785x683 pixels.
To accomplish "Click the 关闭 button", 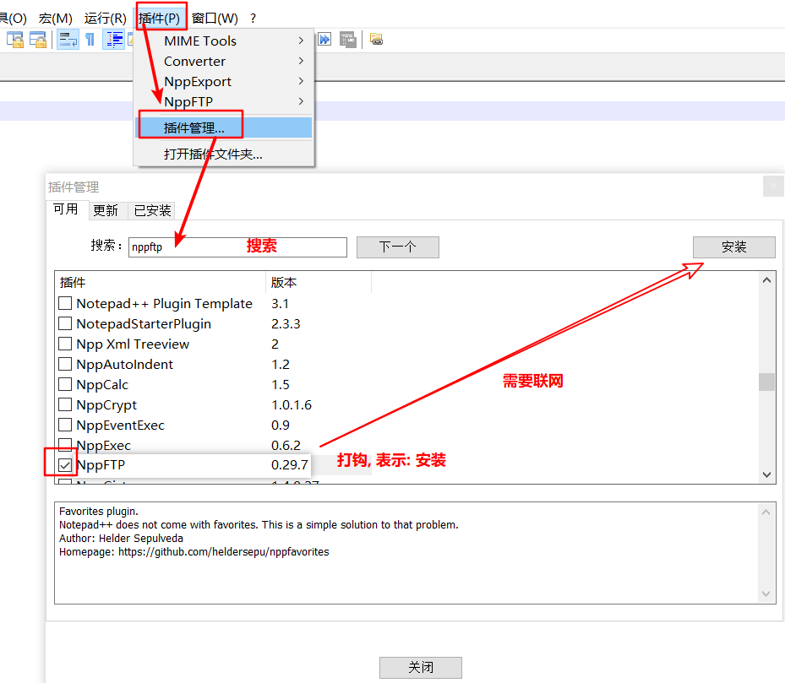I will [x=421, y=668].
